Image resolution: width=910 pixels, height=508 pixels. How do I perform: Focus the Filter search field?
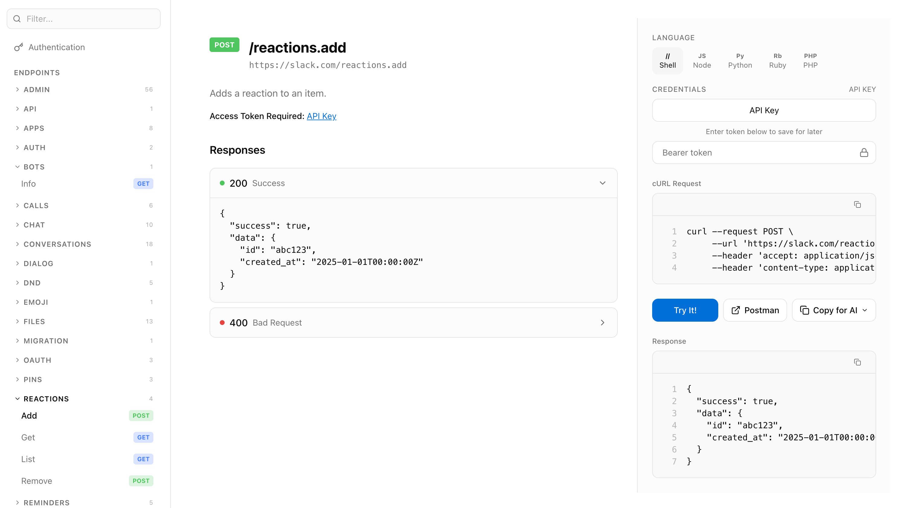[83, 19]
